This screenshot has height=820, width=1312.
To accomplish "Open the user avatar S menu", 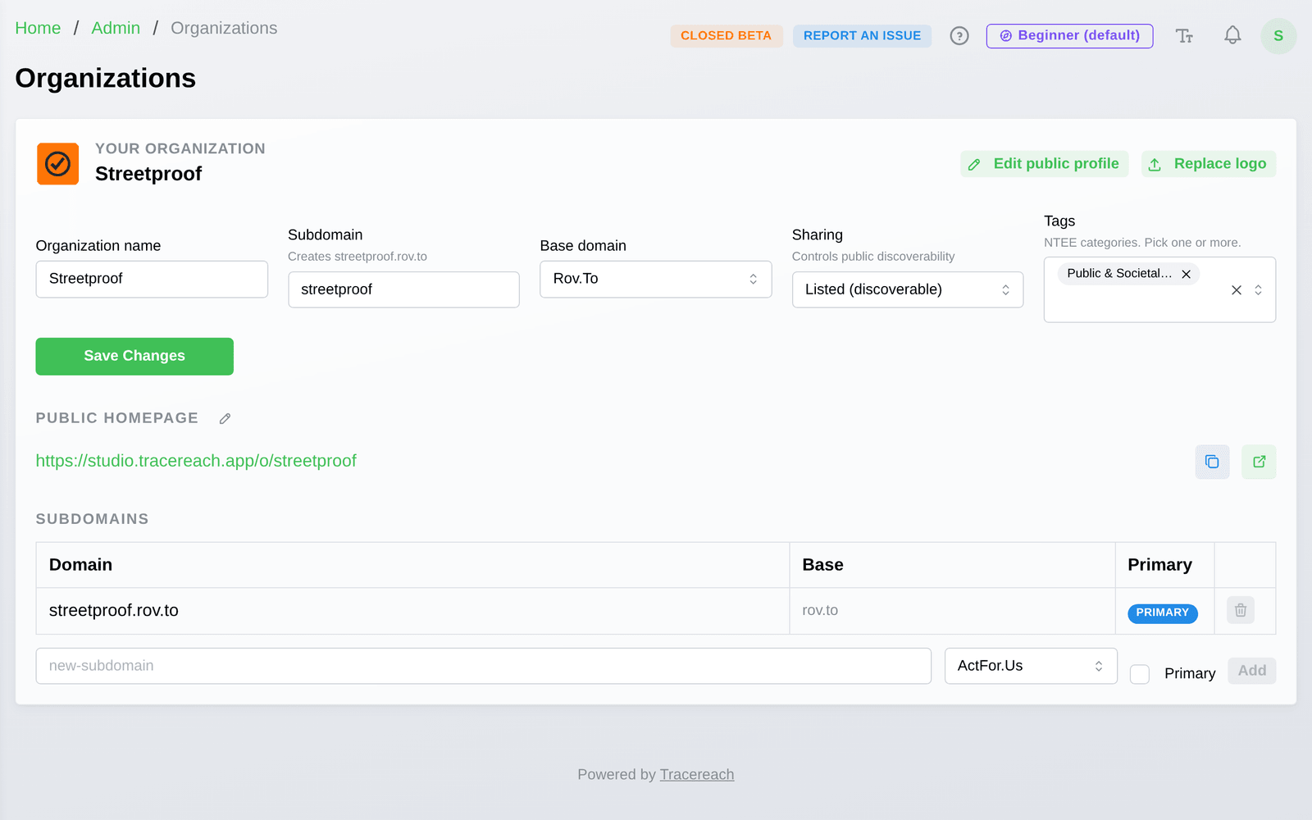I will click(1278, 36).
